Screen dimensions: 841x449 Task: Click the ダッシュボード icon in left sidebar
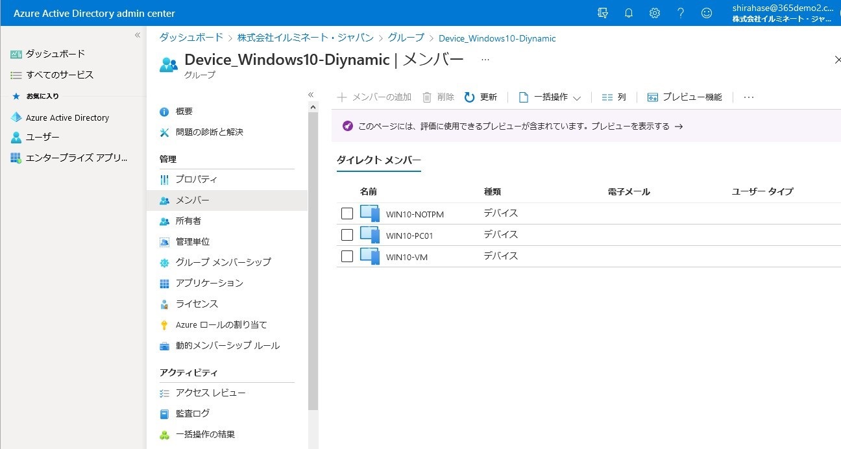tap(16, 54)
